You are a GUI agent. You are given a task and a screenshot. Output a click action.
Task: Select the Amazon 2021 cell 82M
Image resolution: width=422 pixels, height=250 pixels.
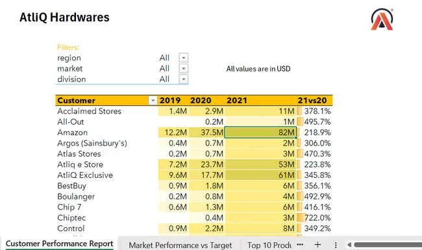tap(260, 132)
